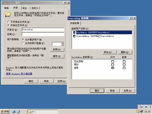This screenshot has width=152, height=114.
Task: Click 取消 in SourceLog properties window
Action: point(46,81)
